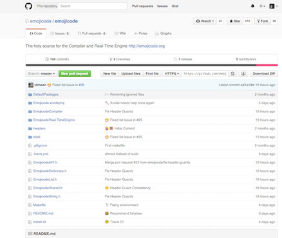282x238 pixels.
Task: Click the watchers count 34
Action: pyautogui.click(x=220, y=21)
